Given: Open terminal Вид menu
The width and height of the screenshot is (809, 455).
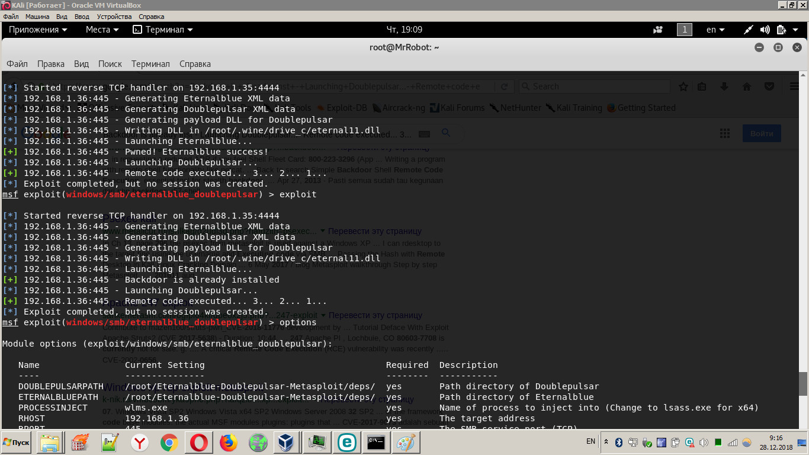Looking at the screenshot, I should point(82,64).
